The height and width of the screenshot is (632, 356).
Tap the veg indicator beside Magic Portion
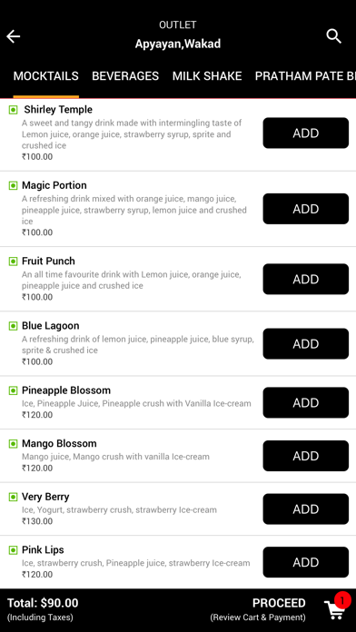point(13,185)
